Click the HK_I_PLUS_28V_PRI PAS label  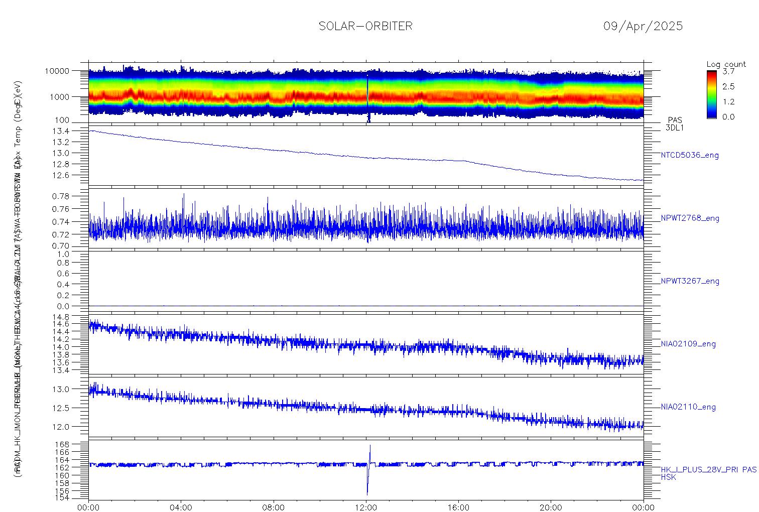click(x=708, y=470)
